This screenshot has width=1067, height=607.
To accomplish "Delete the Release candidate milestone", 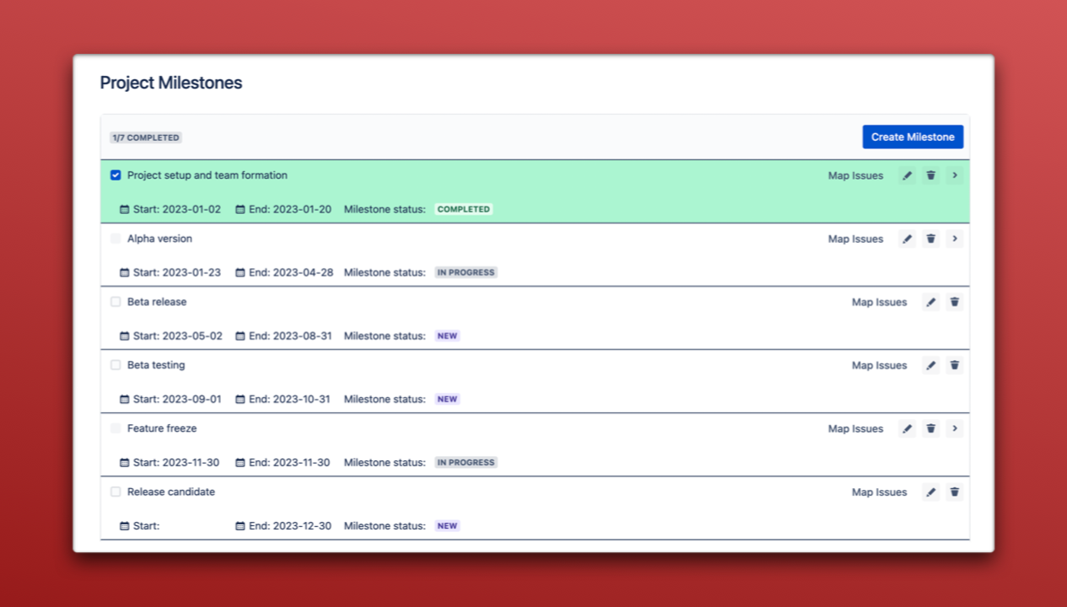I will click(x=955, y=492).
